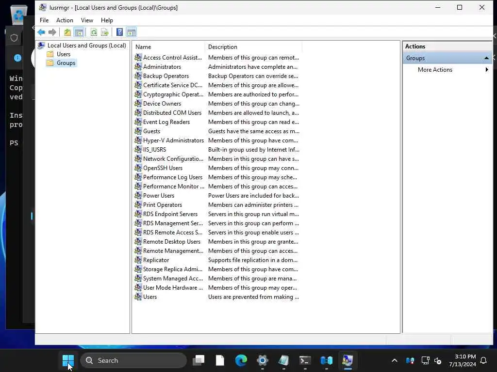Select the RDS Management Ser... group
Viewport: 497px width, 372px height.
pyautogui.click(x=173, y=223)
